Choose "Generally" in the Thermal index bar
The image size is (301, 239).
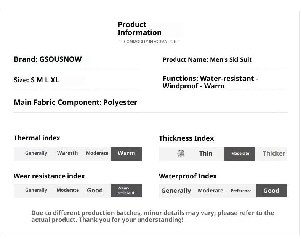(36, 153)
